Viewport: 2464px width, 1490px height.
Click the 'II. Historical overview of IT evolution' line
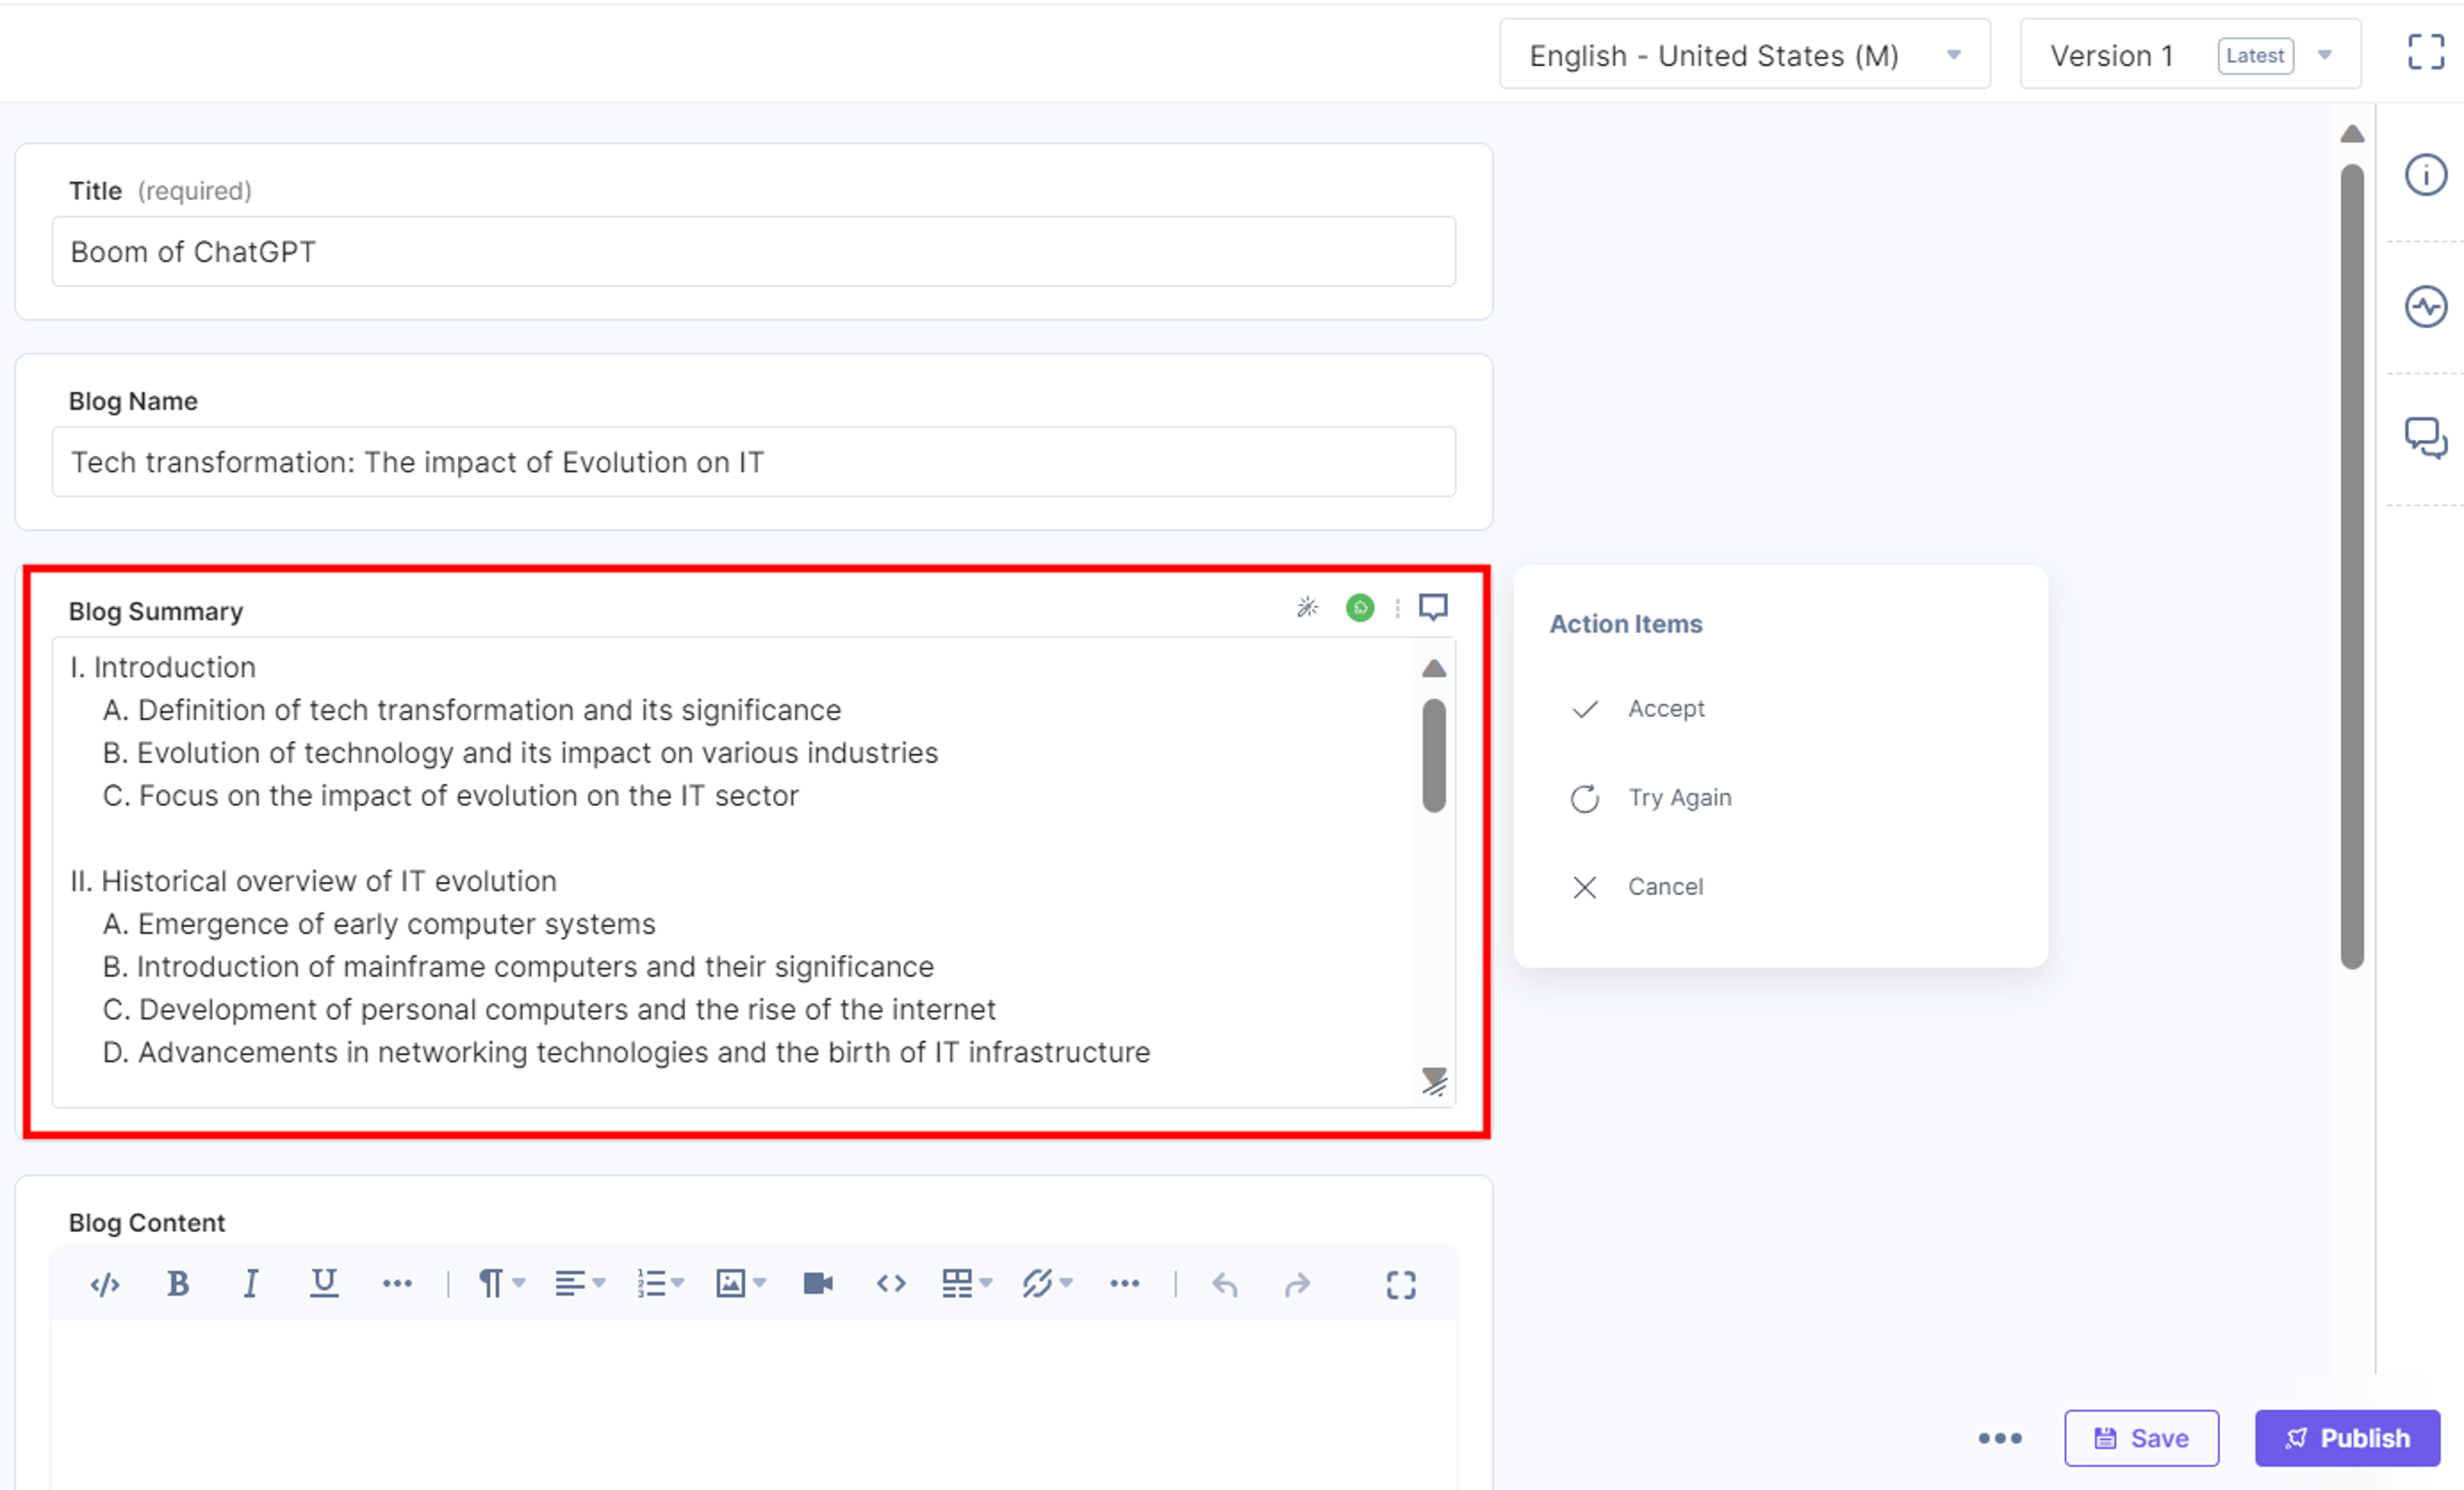(x=313, y=881)
